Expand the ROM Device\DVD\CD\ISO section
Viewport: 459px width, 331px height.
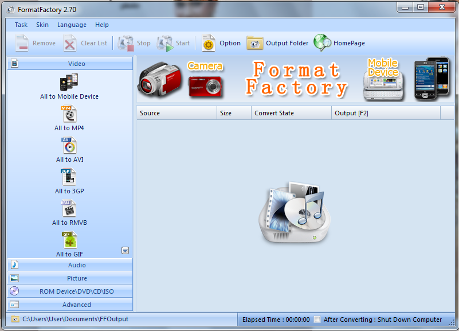pyautogui.click(x=70, y=291)
